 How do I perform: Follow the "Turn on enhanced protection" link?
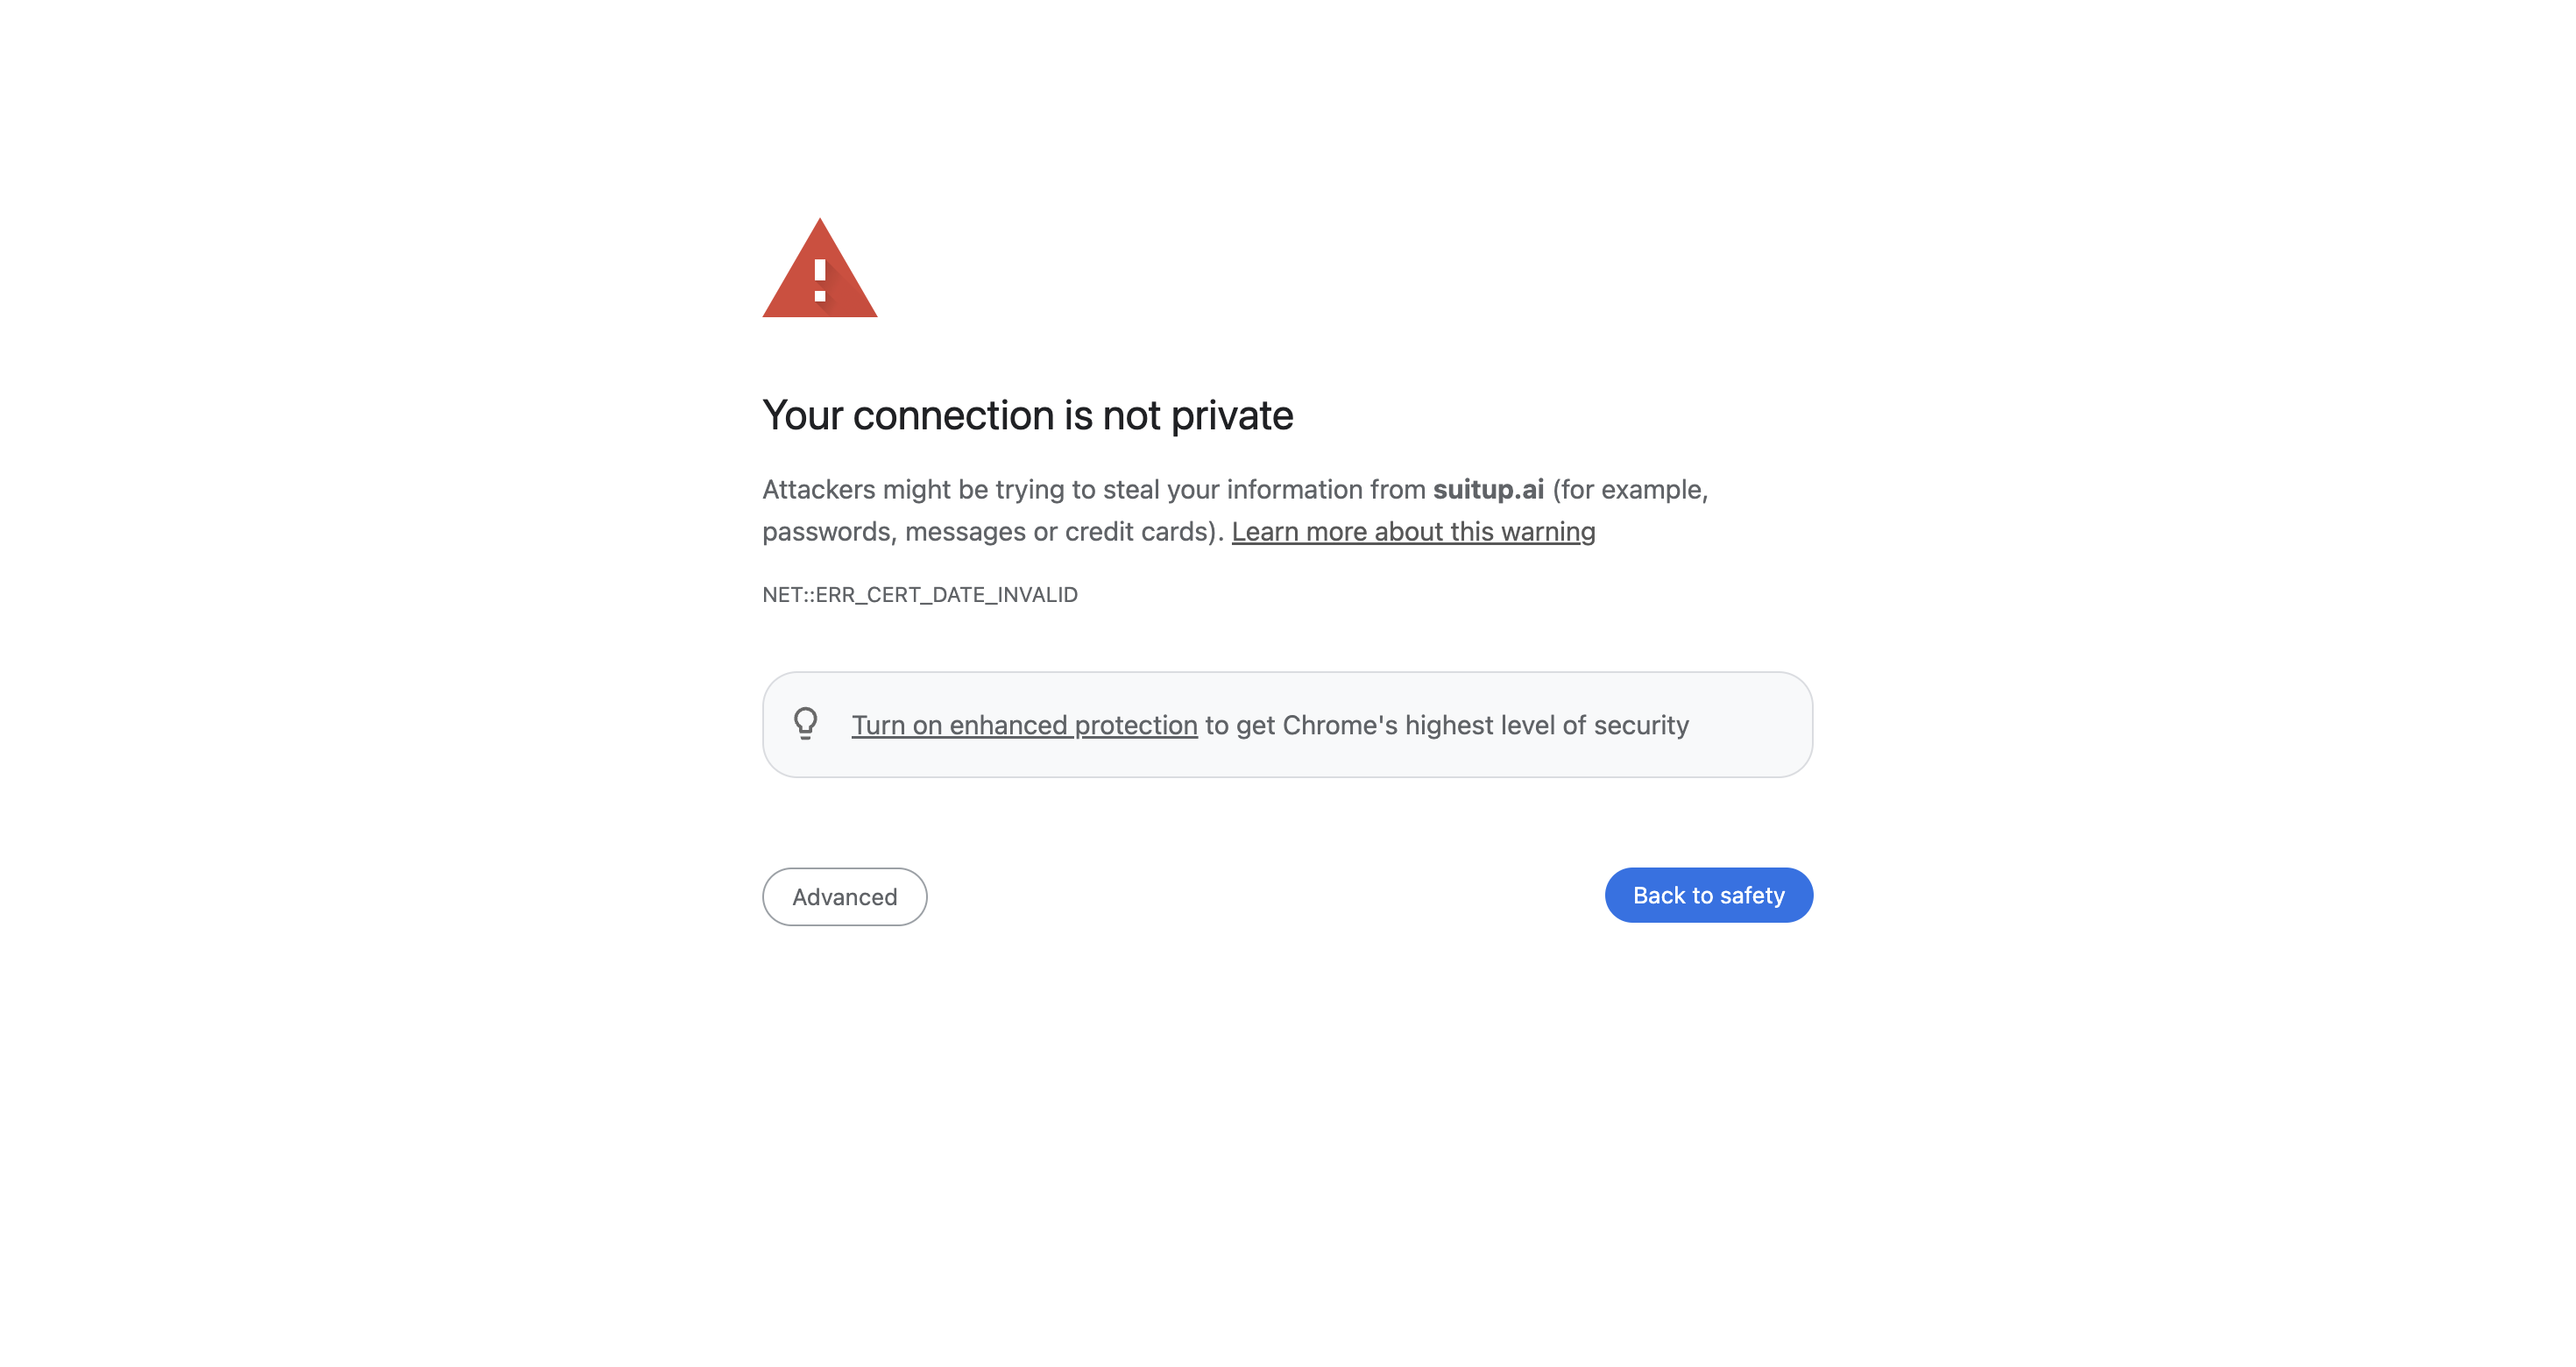(1023, 725)
